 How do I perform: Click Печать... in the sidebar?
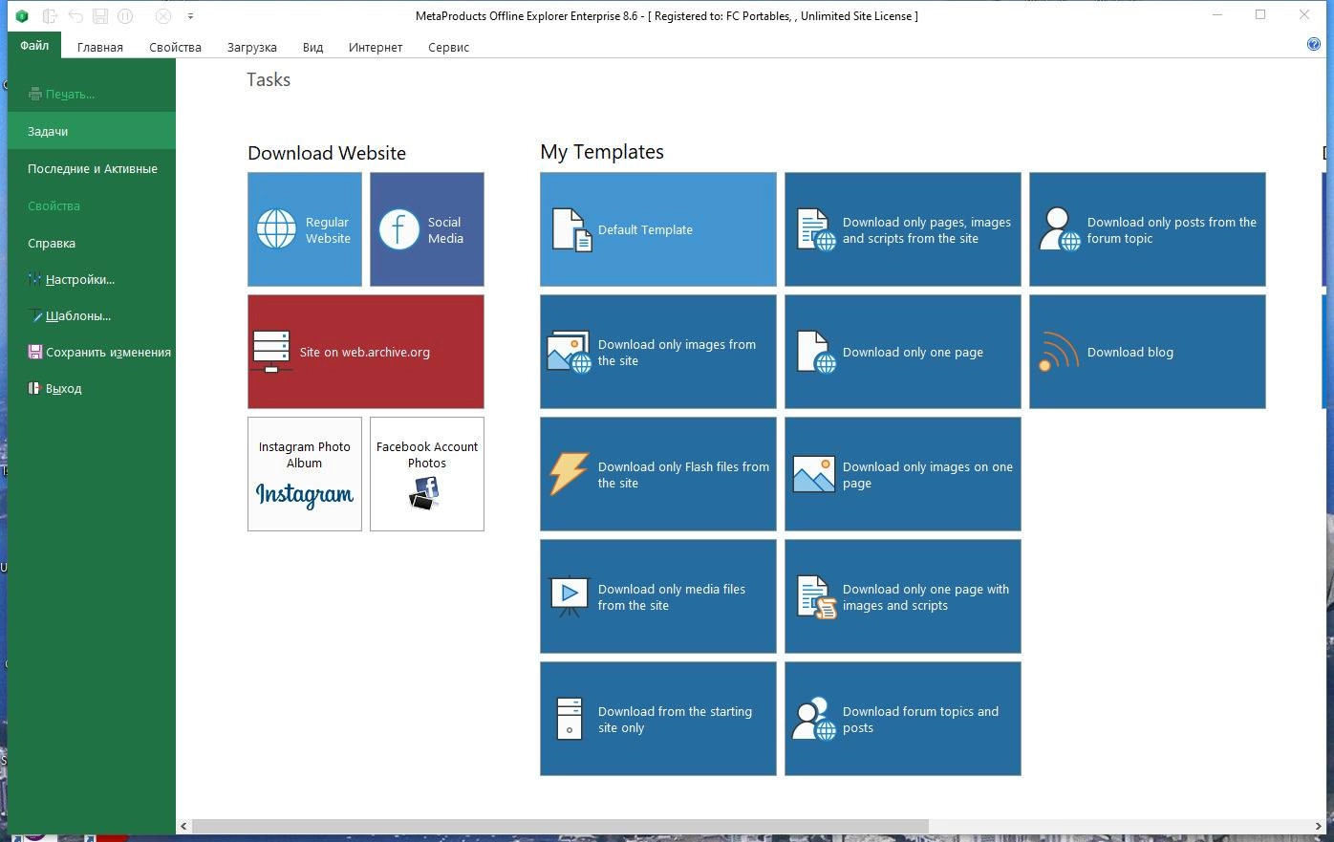pyautogui.click(x=92, y=94)
